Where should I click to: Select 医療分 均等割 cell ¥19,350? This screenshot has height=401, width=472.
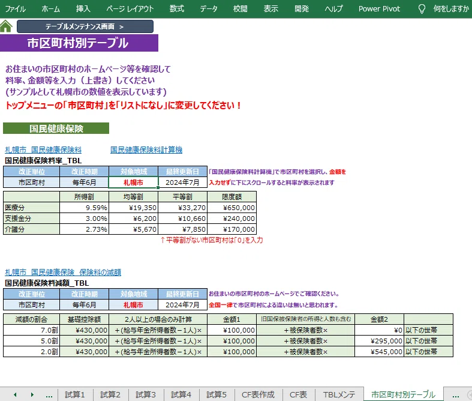click(x=133, y=208)
